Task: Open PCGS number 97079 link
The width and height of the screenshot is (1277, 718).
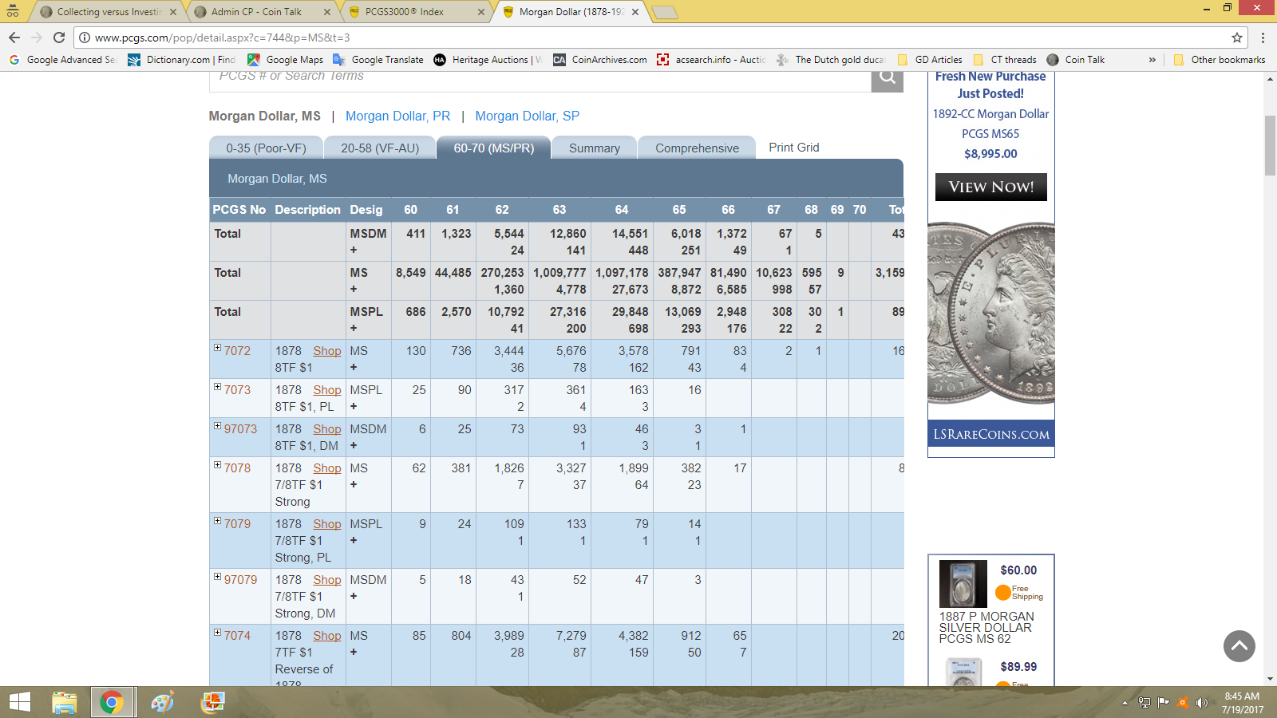Action: pos(240,580)
